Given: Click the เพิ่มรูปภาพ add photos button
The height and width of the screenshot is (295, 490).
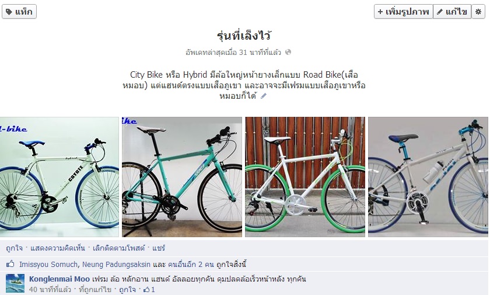Looking at the screenshot, I should pyautogui.click(x=403, y=12).
